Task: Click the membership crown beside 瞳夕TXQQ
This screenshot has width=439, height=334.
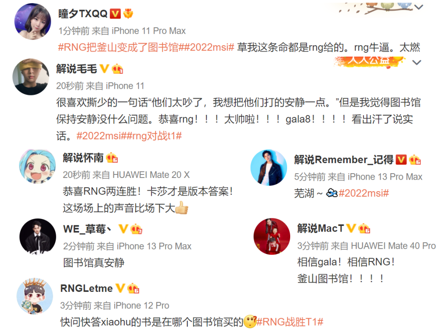Action: click(x=128, y=14)
